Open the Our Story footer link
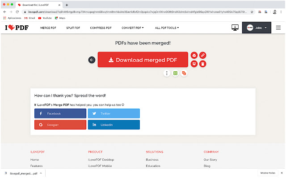 click(210, 160)
